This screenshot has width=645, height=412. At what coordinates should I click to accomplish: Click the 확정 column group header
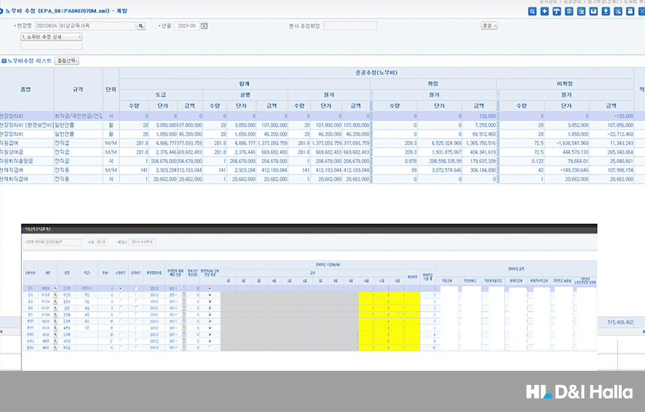tap(433, 85)
